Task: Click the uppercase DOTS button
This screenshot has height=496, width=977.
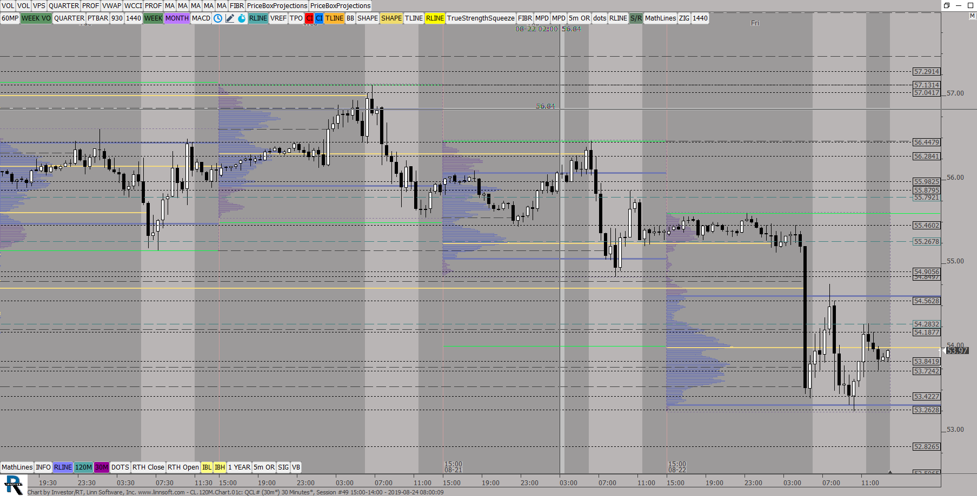Action: [x=120, y=467]
